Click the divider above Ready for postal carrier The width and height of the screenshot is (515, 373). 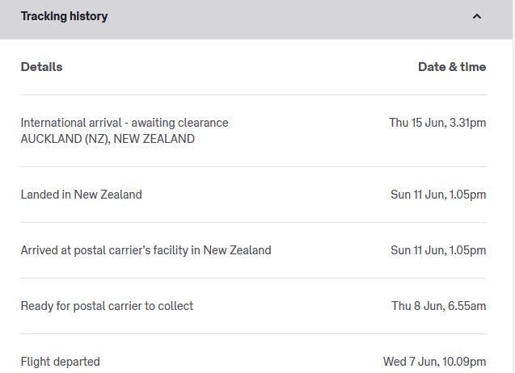click(253, 278)
